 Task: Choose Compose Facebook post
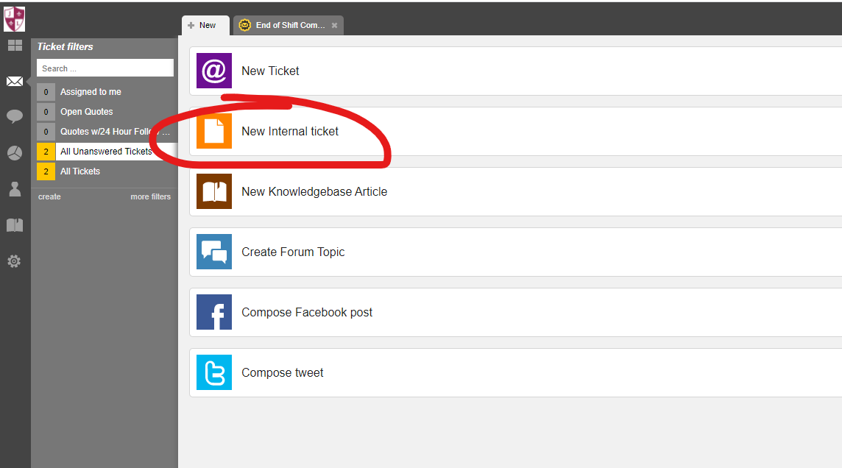(x=515, y=312)
